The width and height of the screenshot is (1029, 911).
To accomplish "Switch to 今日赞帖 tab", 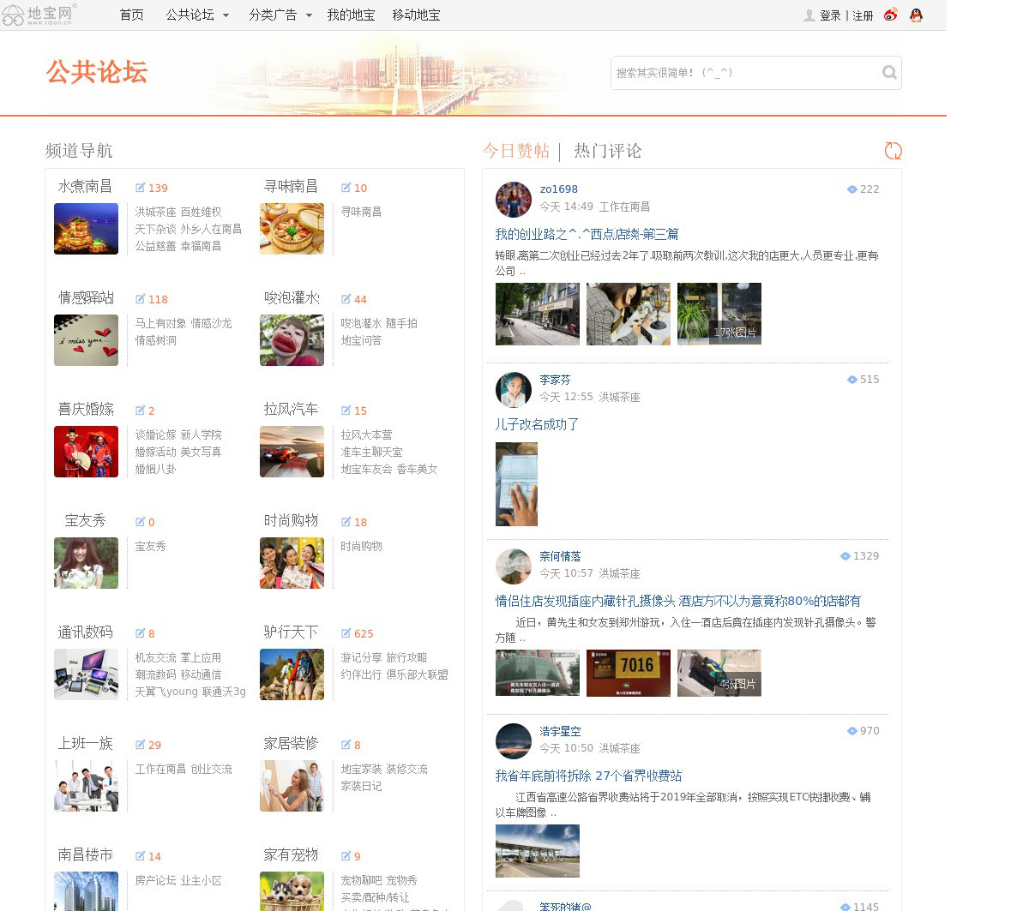I will (516, 151).
